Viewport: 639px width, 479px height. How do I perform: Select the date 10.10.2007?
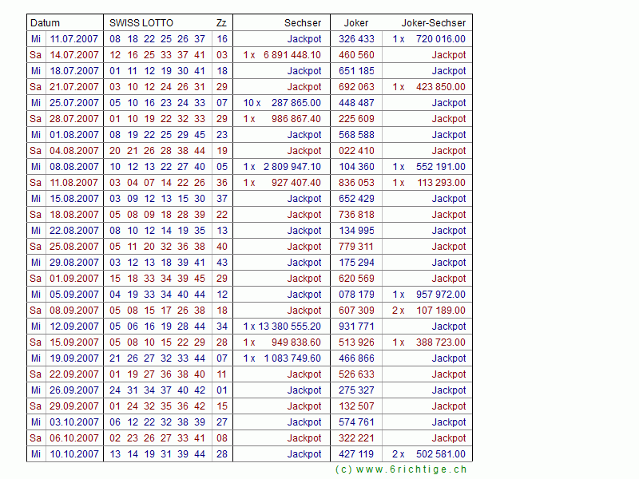74,454
